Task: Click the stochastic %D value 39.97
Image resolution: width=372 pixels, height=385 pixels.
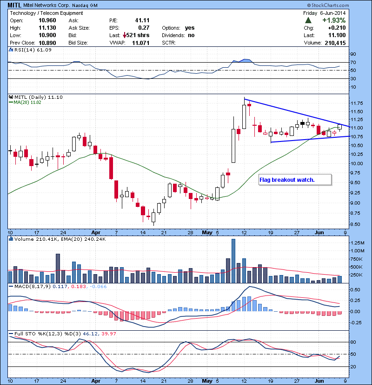Action: point(108,334)
